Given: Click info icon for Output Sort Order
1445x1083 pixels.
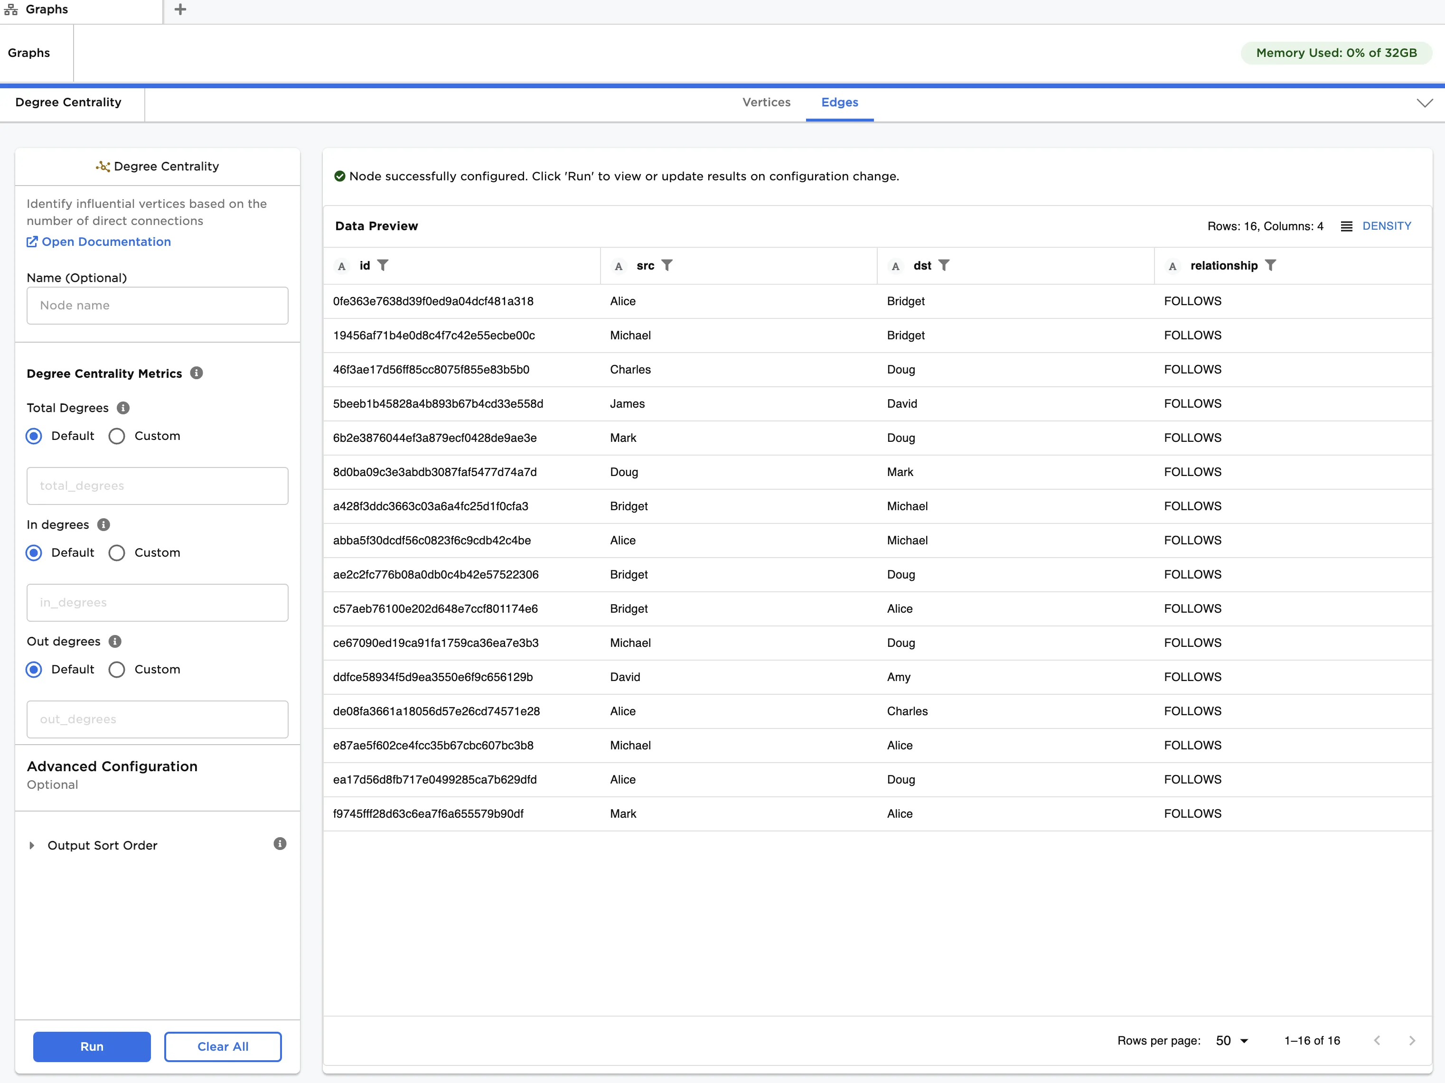Looking at the screenshot, I should pyautogui.click(x=280, y=844).
